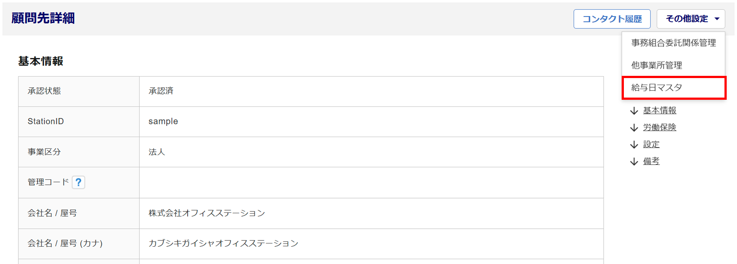This screenshot has height=264, width=737.
Task: Go to the 設定 section link
Action: point(651,144)
